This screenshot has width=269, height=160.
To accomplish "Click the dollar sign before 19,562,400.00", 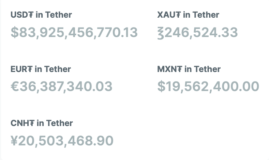I will 161,87.
